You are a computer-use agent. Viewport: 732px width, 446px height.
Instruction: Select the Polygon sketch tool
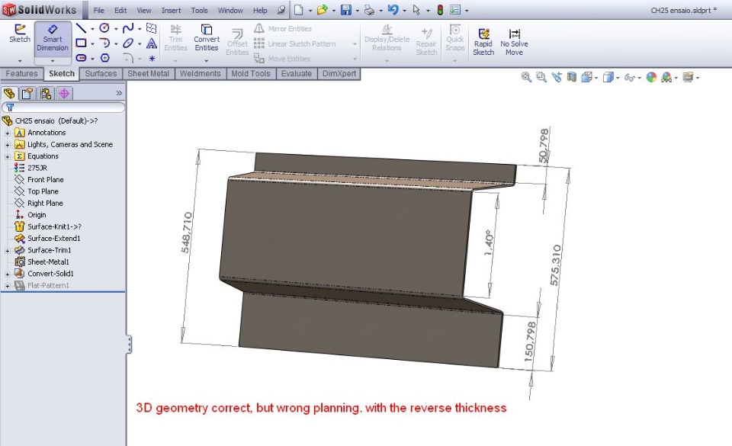tap(105, 58)
